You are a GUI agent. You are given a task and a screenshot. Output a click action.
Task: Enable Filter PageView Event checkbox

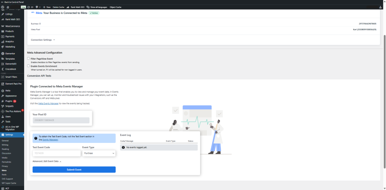tap(29, 58)
